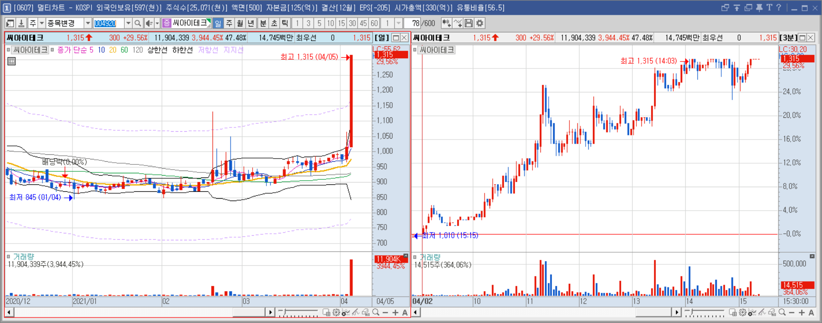Select the 10 interval preset button
Viewport: 822px width, 323px height.
pyautogui.click(x=330, y=23)
